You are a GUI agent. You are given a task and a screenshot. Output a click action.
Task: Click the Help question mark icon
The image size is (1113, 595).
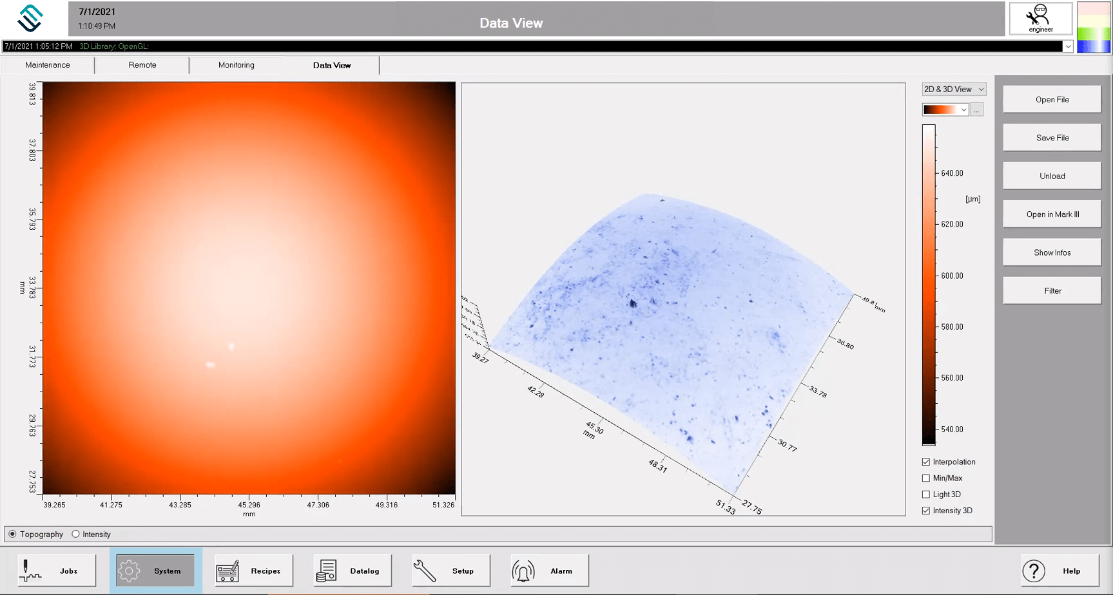click(1034, 571)
